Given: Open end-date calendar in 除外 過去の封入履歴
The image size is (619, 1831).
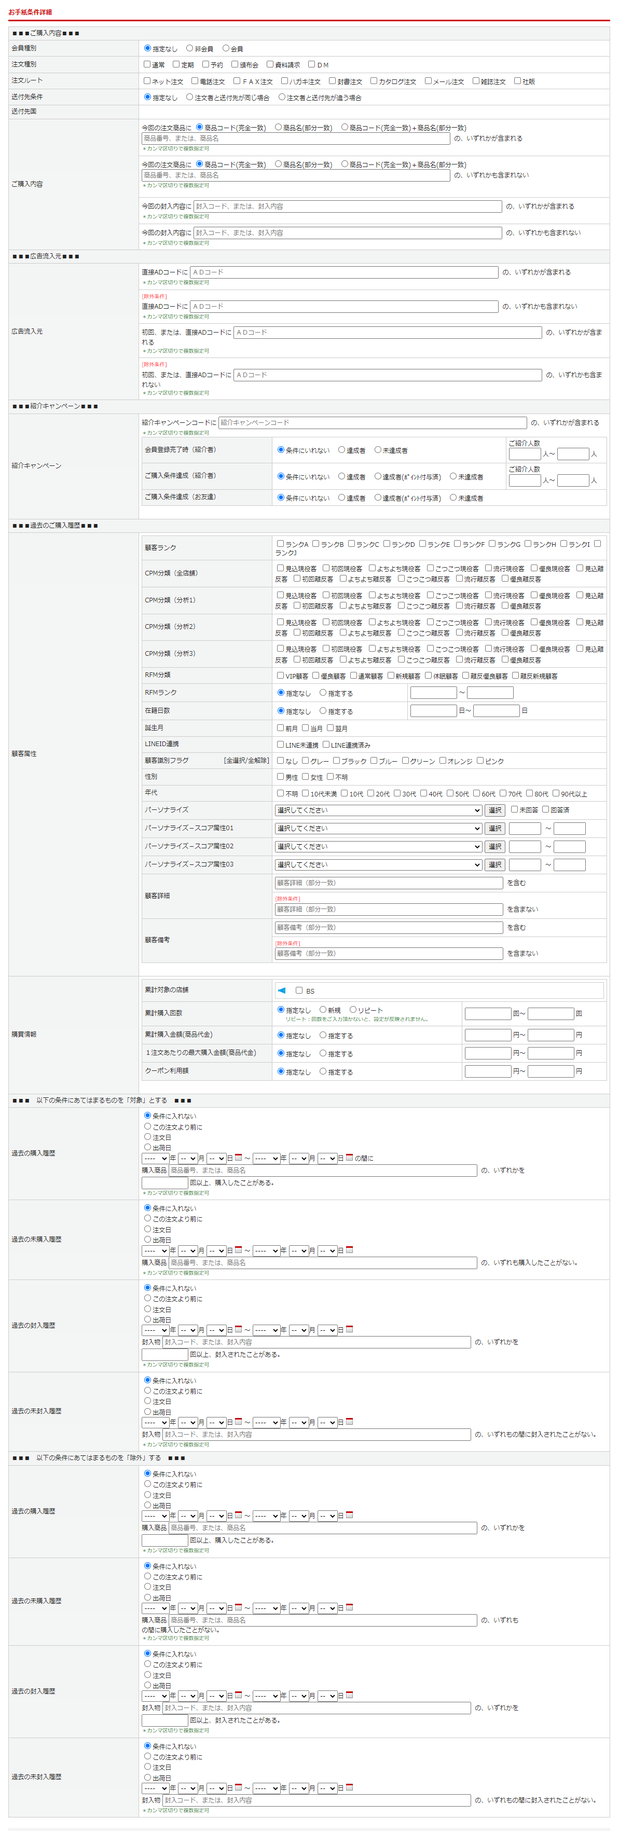Looking at the screenshot, I should [349, 1695].
